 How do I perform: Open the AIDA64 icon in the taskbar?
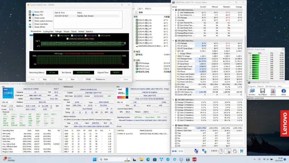point(194,159)
